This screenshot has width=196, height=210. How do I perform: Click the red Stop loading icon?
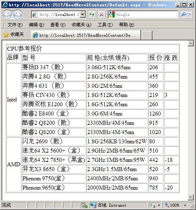pyautogui.click(x=102, y=14)
